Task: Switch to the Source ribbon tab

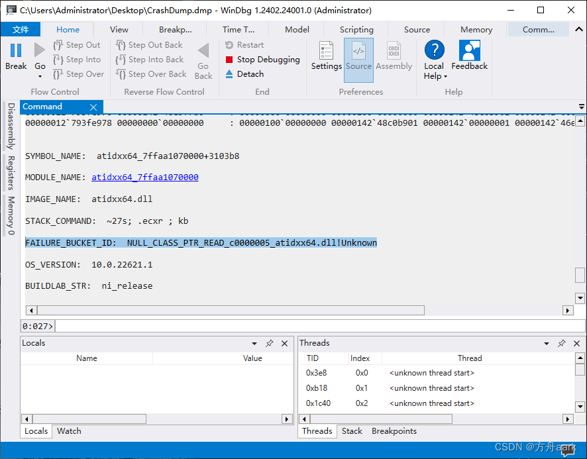Action: (x=417, y=30)
